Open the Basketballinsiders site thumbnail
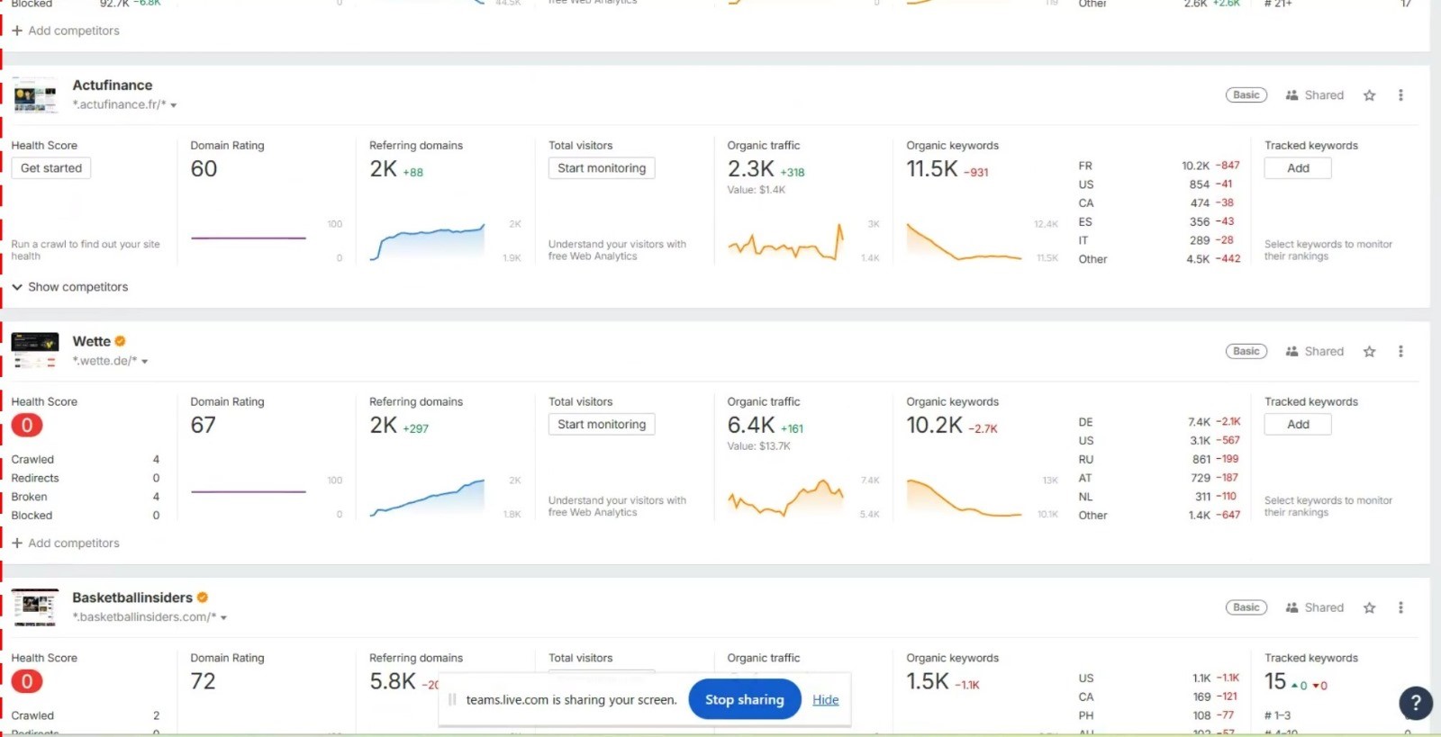 [x=35, y=607]
